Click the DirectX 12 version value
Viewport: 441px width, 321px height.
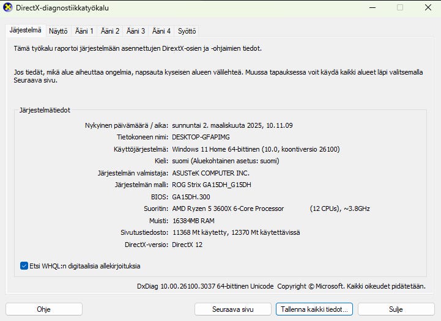[187, 245]
